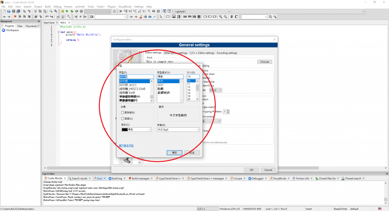Click the Undo toolbar icon
389x211 pixels.
[24, 11]
